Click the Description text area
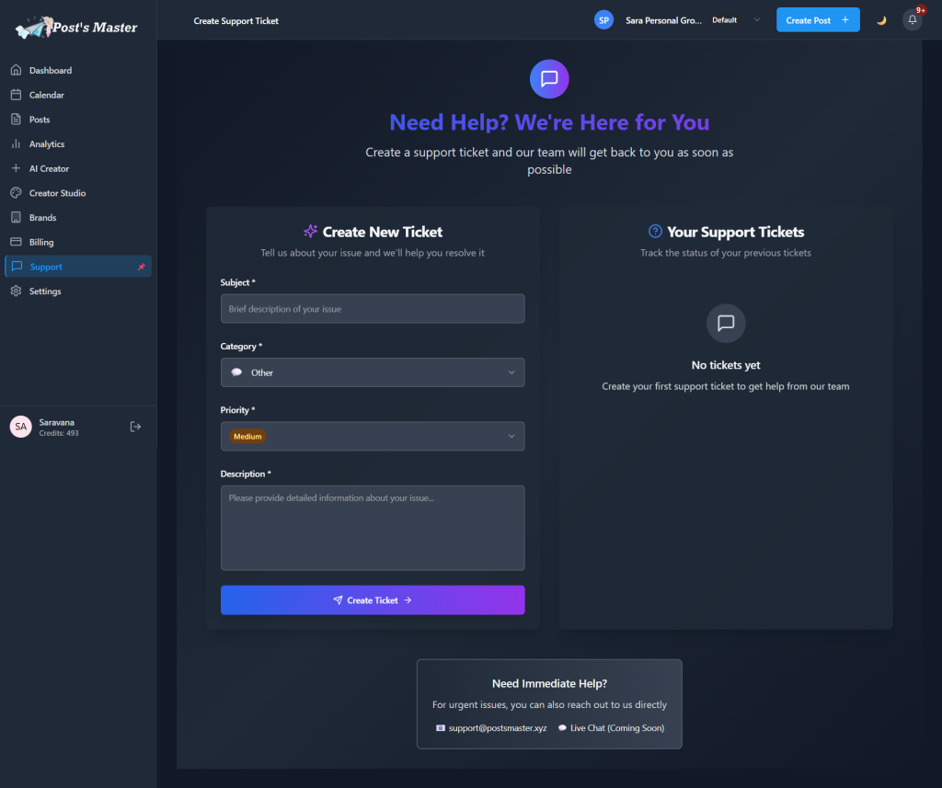This screenshot has width=942, height=788. [x=373, y=528]
